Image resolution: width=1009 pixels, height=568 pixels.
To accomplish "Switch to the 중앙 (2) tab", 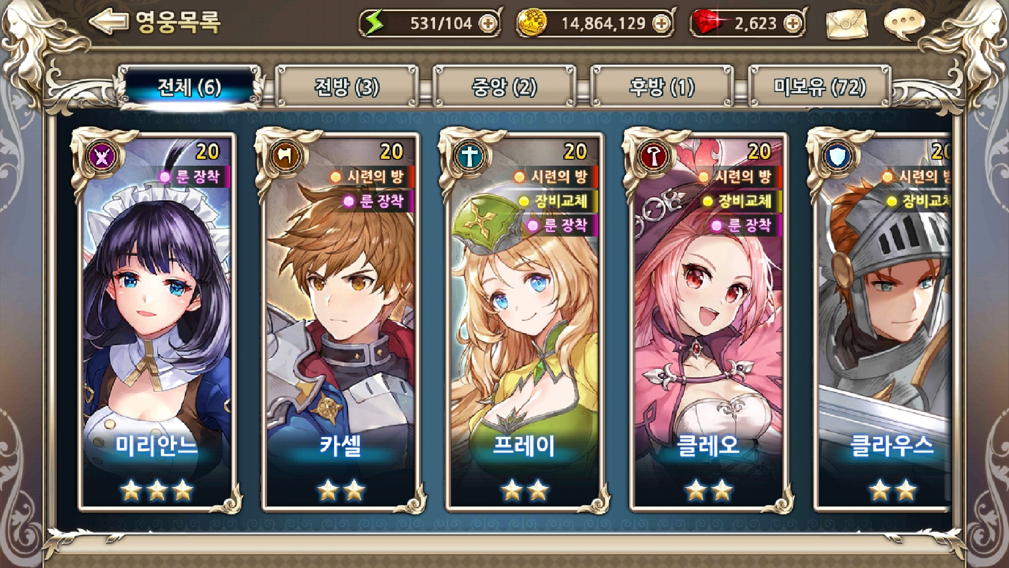I will coord(504,87).
